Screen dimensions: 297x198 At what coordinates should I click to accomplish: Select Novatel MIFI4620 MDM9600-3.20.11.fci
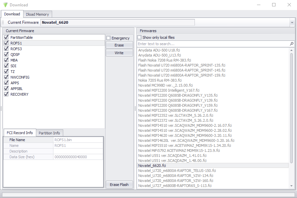coord(185,135)
